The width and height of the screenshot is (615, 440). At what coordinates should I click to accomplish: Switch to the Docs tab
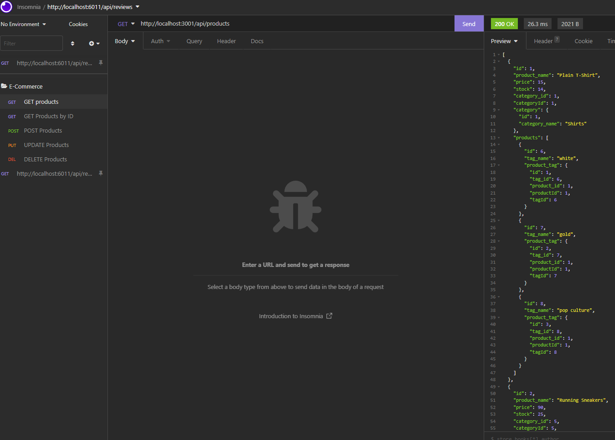click(x=257, y=41)
